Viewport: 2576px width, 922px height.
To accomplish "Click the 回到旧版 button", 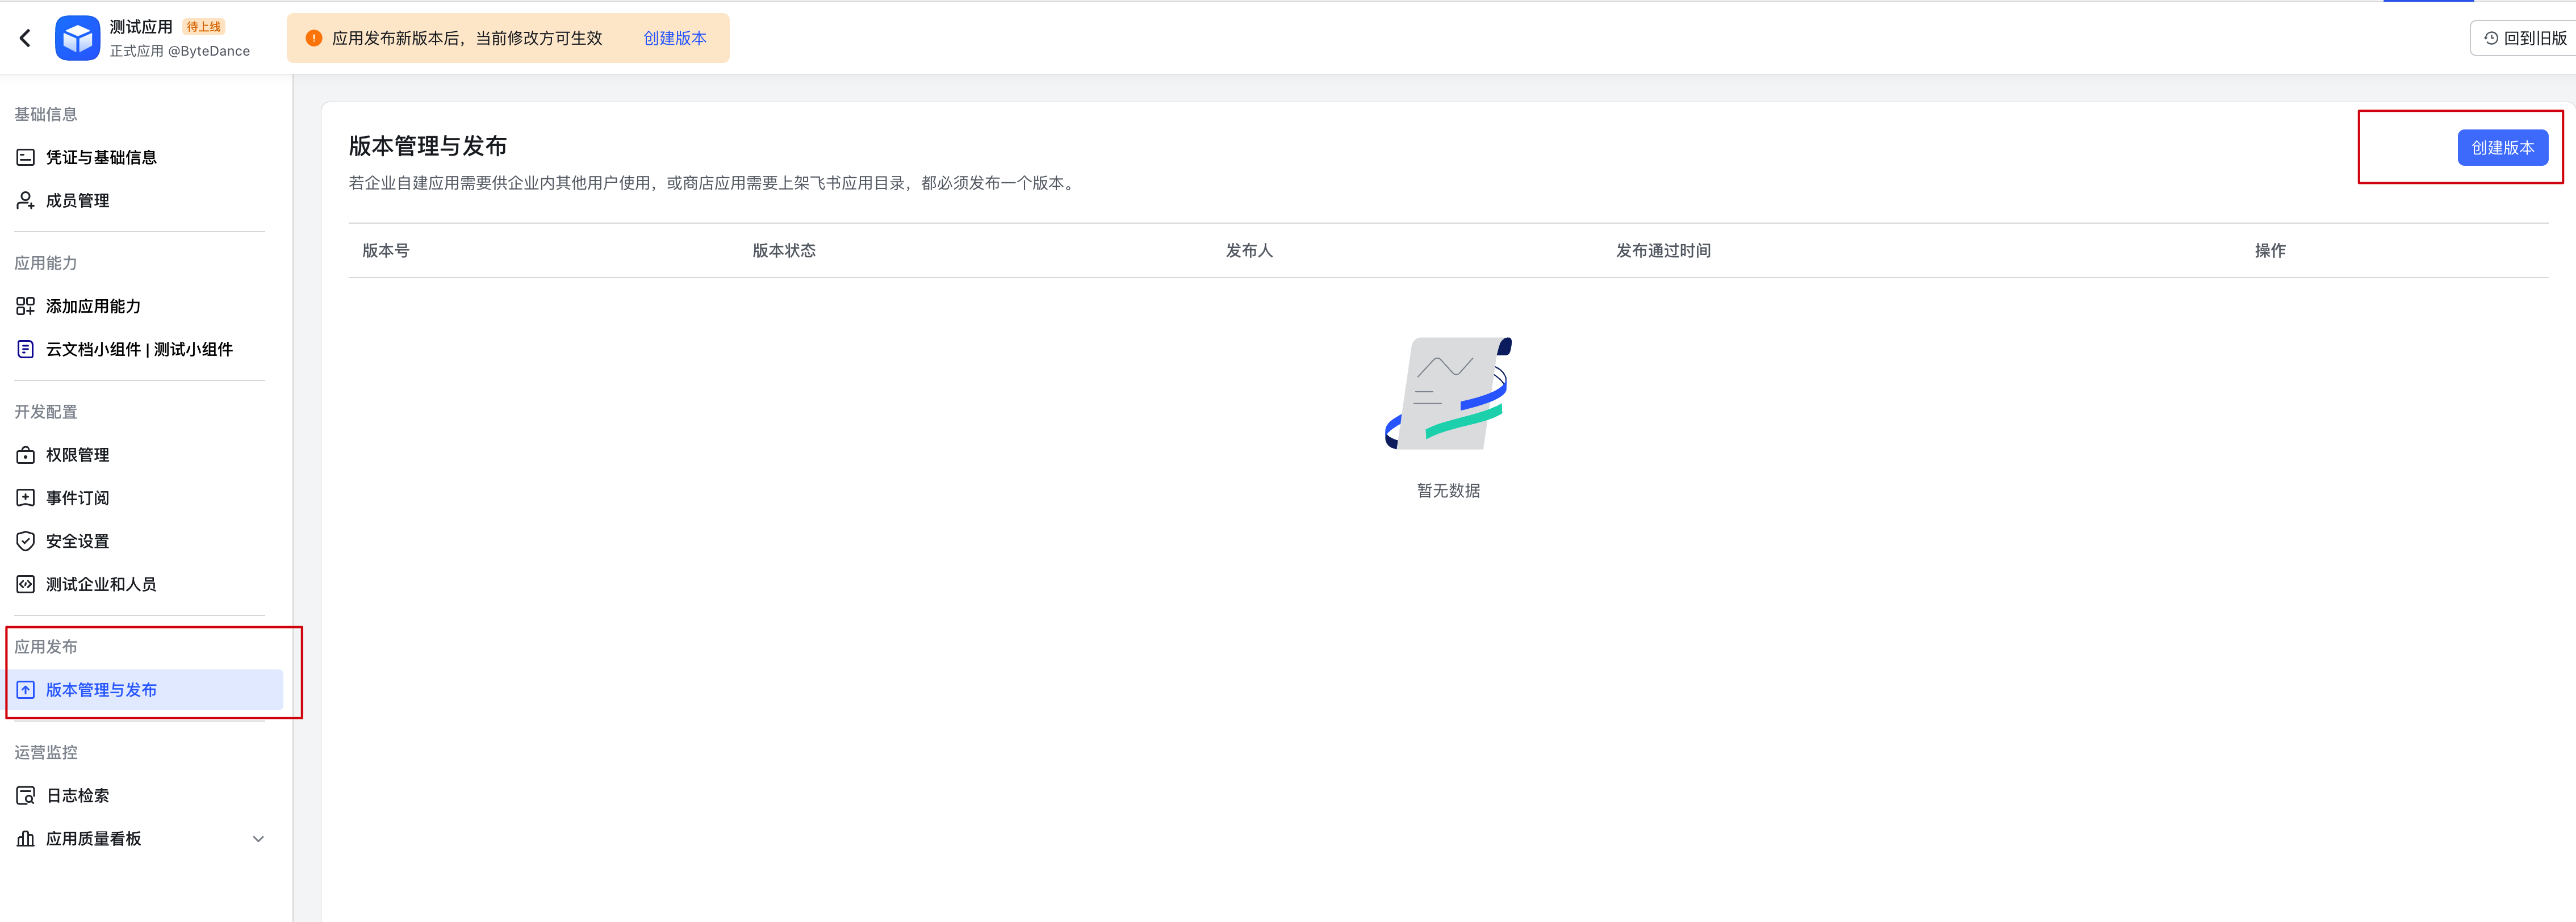I will pyautogui.click(x=2524, y=38).
